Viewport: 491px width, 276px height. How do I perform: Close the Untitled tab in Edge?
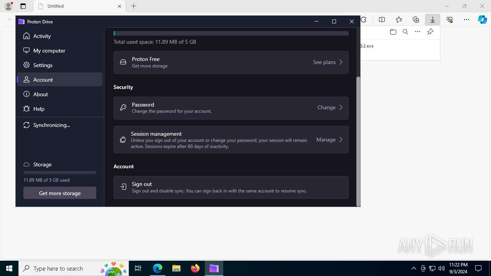tap(119, 6)
